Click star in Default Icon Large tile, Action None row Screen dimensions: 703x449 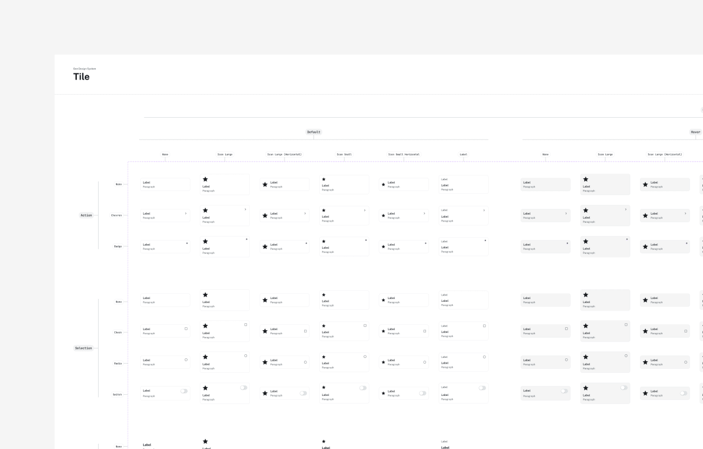(x=205, y=179)
